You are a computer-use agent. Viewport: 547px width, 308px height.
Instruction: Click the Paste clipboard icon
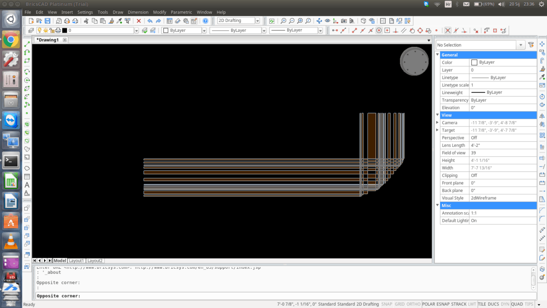103,21
